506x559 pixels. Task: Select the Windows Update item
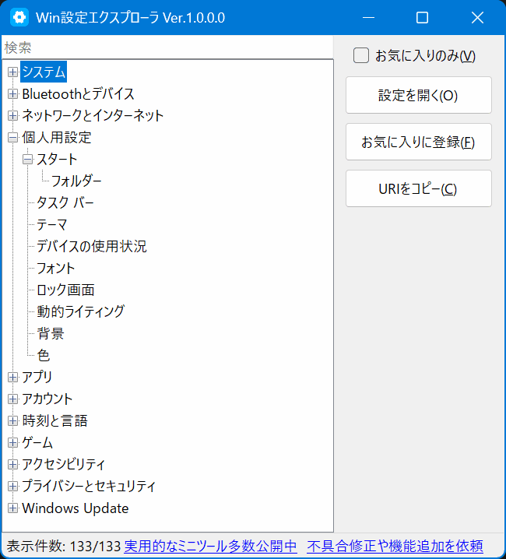76,508
